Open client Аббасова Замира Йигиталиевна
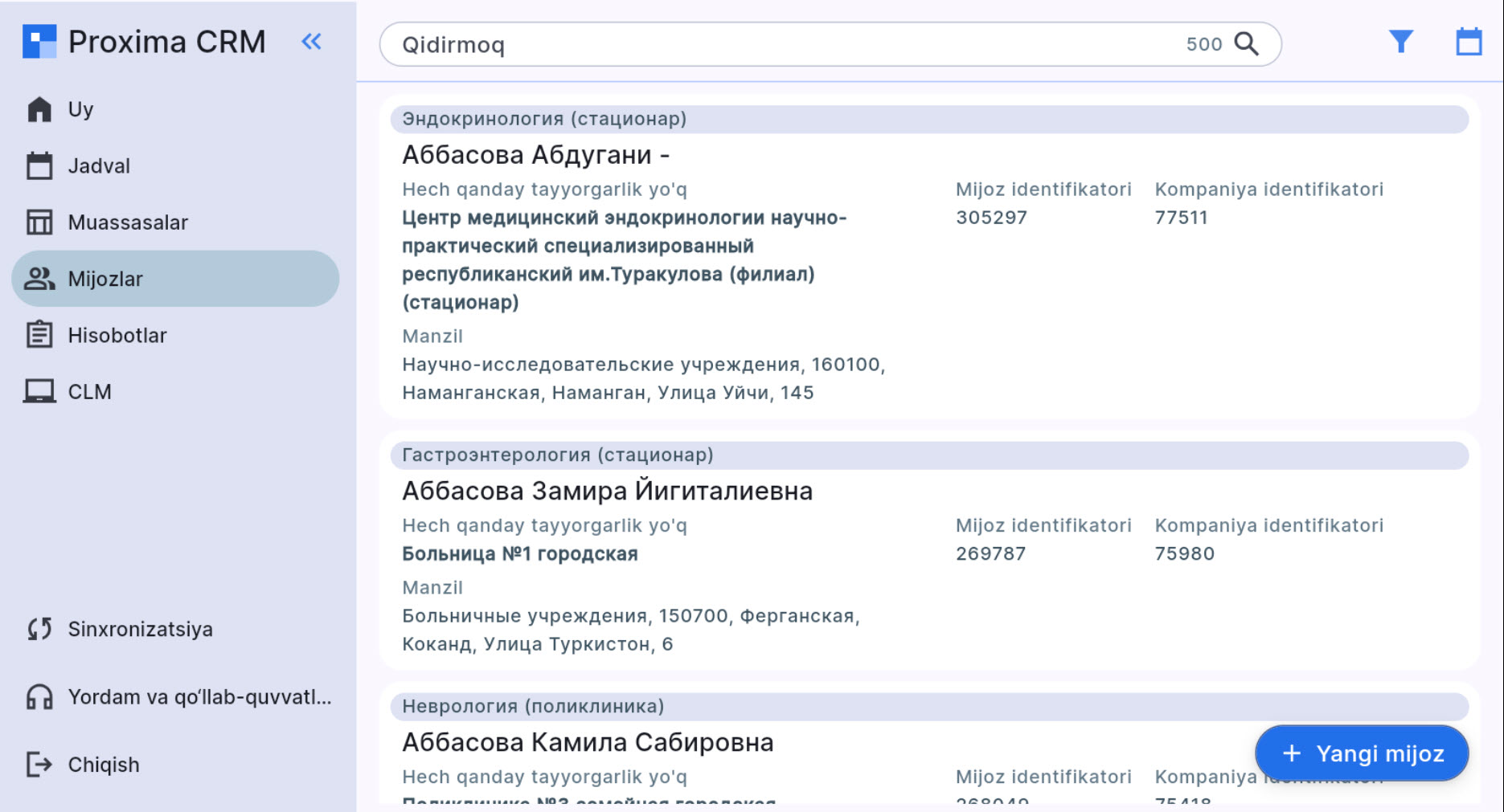The image size is (1504, 812). [607, 491]
